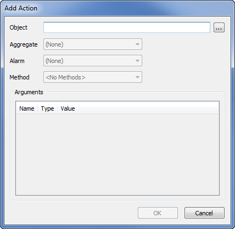Open the Alarm combo box showing (None)
Screen dimensions: 235x229
(x=93, y=61)
